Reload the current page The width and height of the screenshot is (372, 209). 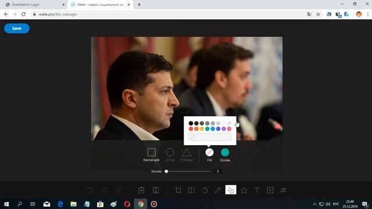click(23, 14)
